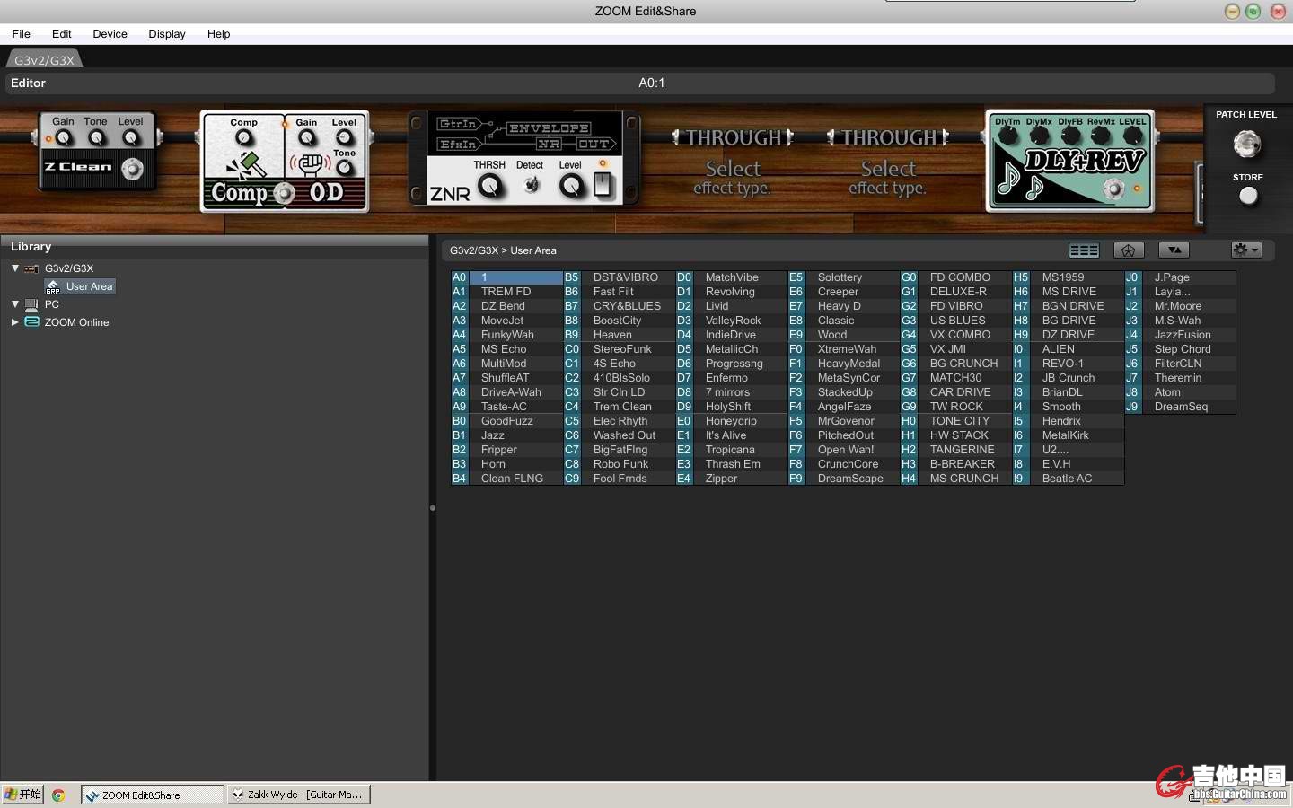Viewport: 1293px width, 808px height.
Task: Open the gear settings dropdown
Action: pyautogui.click(x=1246, y=250)
